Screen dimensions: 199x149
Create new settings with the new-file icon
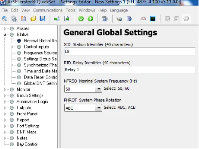point(23,19)
